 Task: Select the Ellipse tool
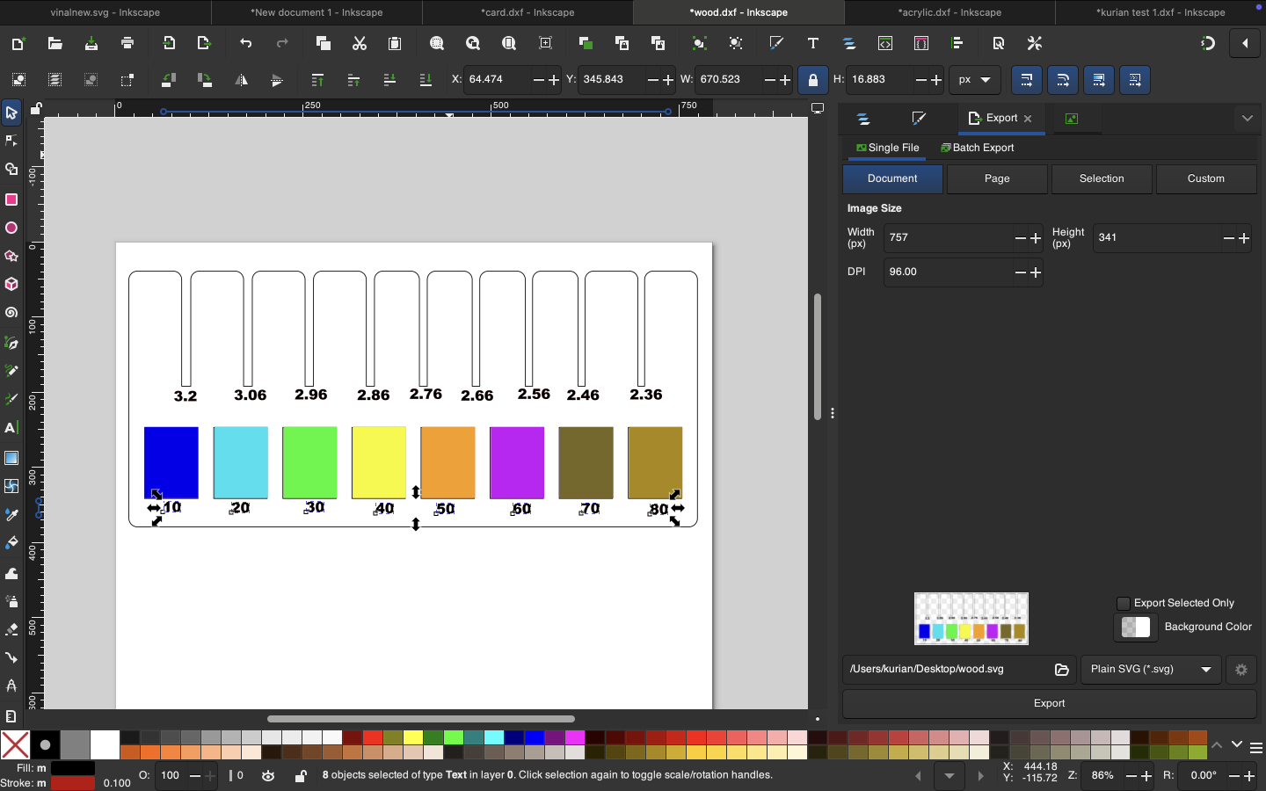11,228
